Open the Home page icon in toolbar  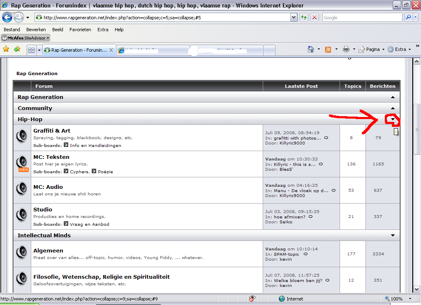pos(311,49)
